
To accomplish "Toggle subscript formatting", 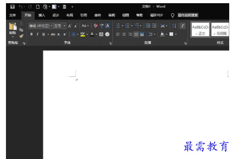I will click(59, 34).
